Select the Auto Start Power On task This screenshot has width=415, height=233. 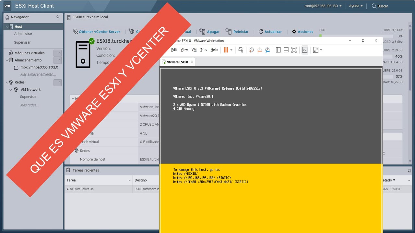coord(80,189)
